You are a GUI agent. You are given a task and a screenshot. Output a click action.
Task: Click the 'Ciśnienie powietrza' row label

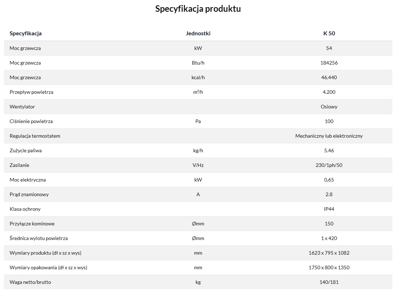(x=31, y=121)
